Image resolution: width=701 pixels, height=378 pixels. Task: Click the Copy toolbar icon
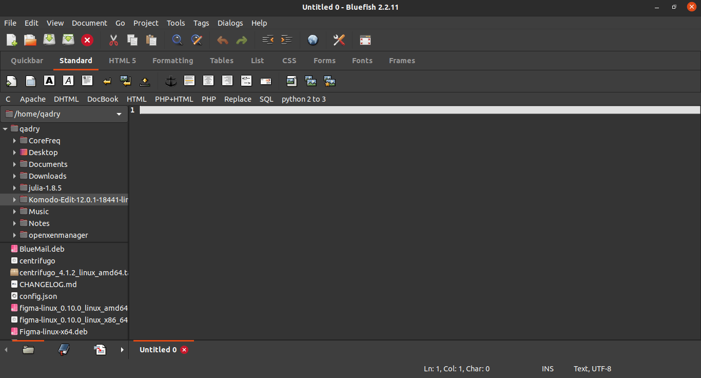pos(132,40)
